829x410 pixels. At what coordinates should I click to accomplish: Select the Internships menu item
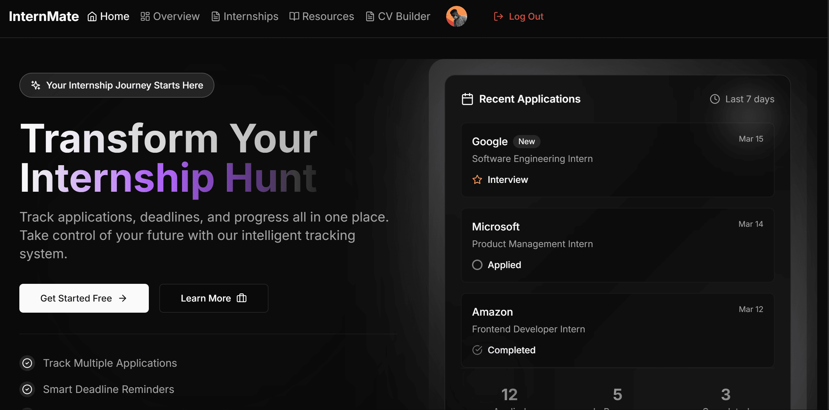coord(250,16)
